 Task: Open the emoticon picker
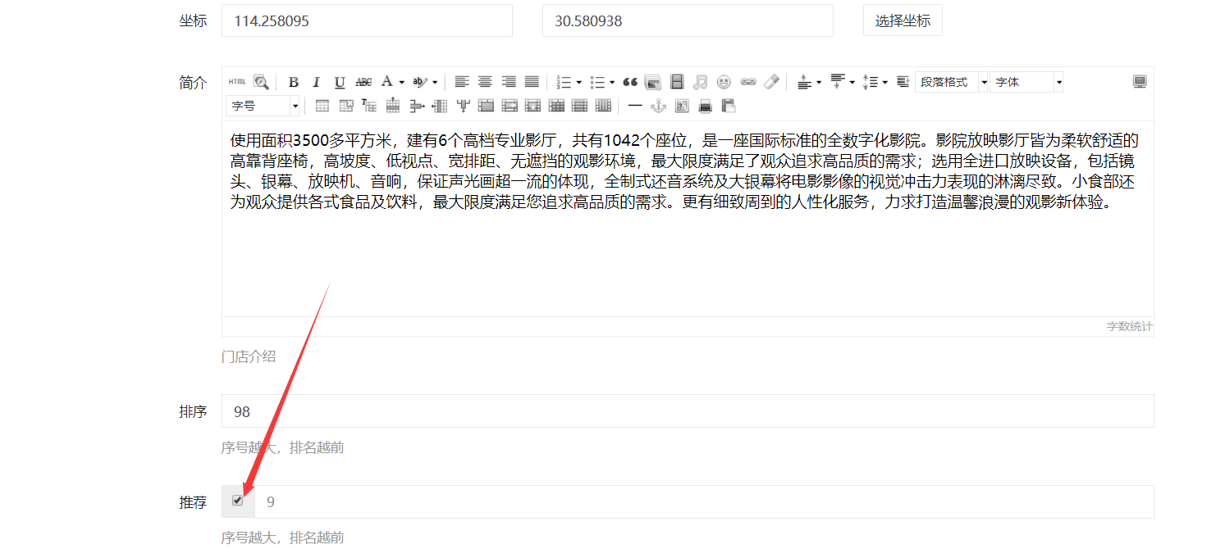pos(724,82)
